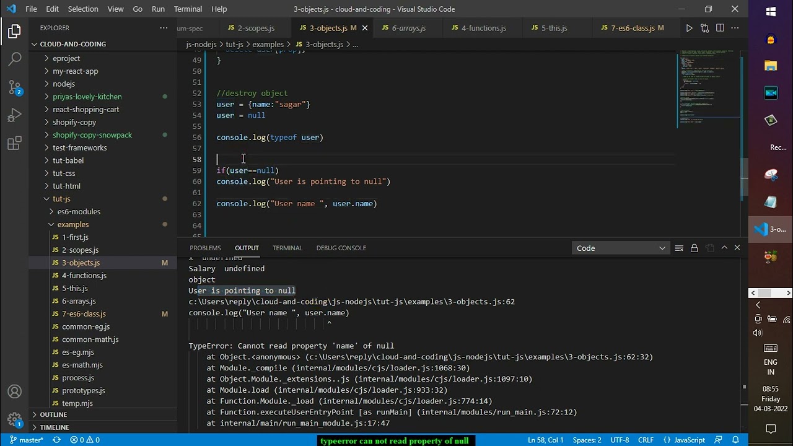793x446 pixels.
Task: Open changes compare icon in editor toolbar
Action: point(704,28)
